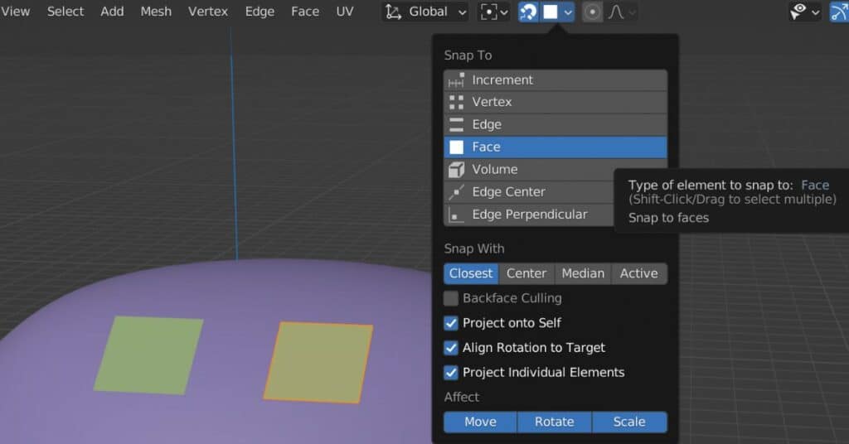The width and height of the screenshot is (849, 444).
Task: Click the face snap element icon in header
Action: [551, 12]
